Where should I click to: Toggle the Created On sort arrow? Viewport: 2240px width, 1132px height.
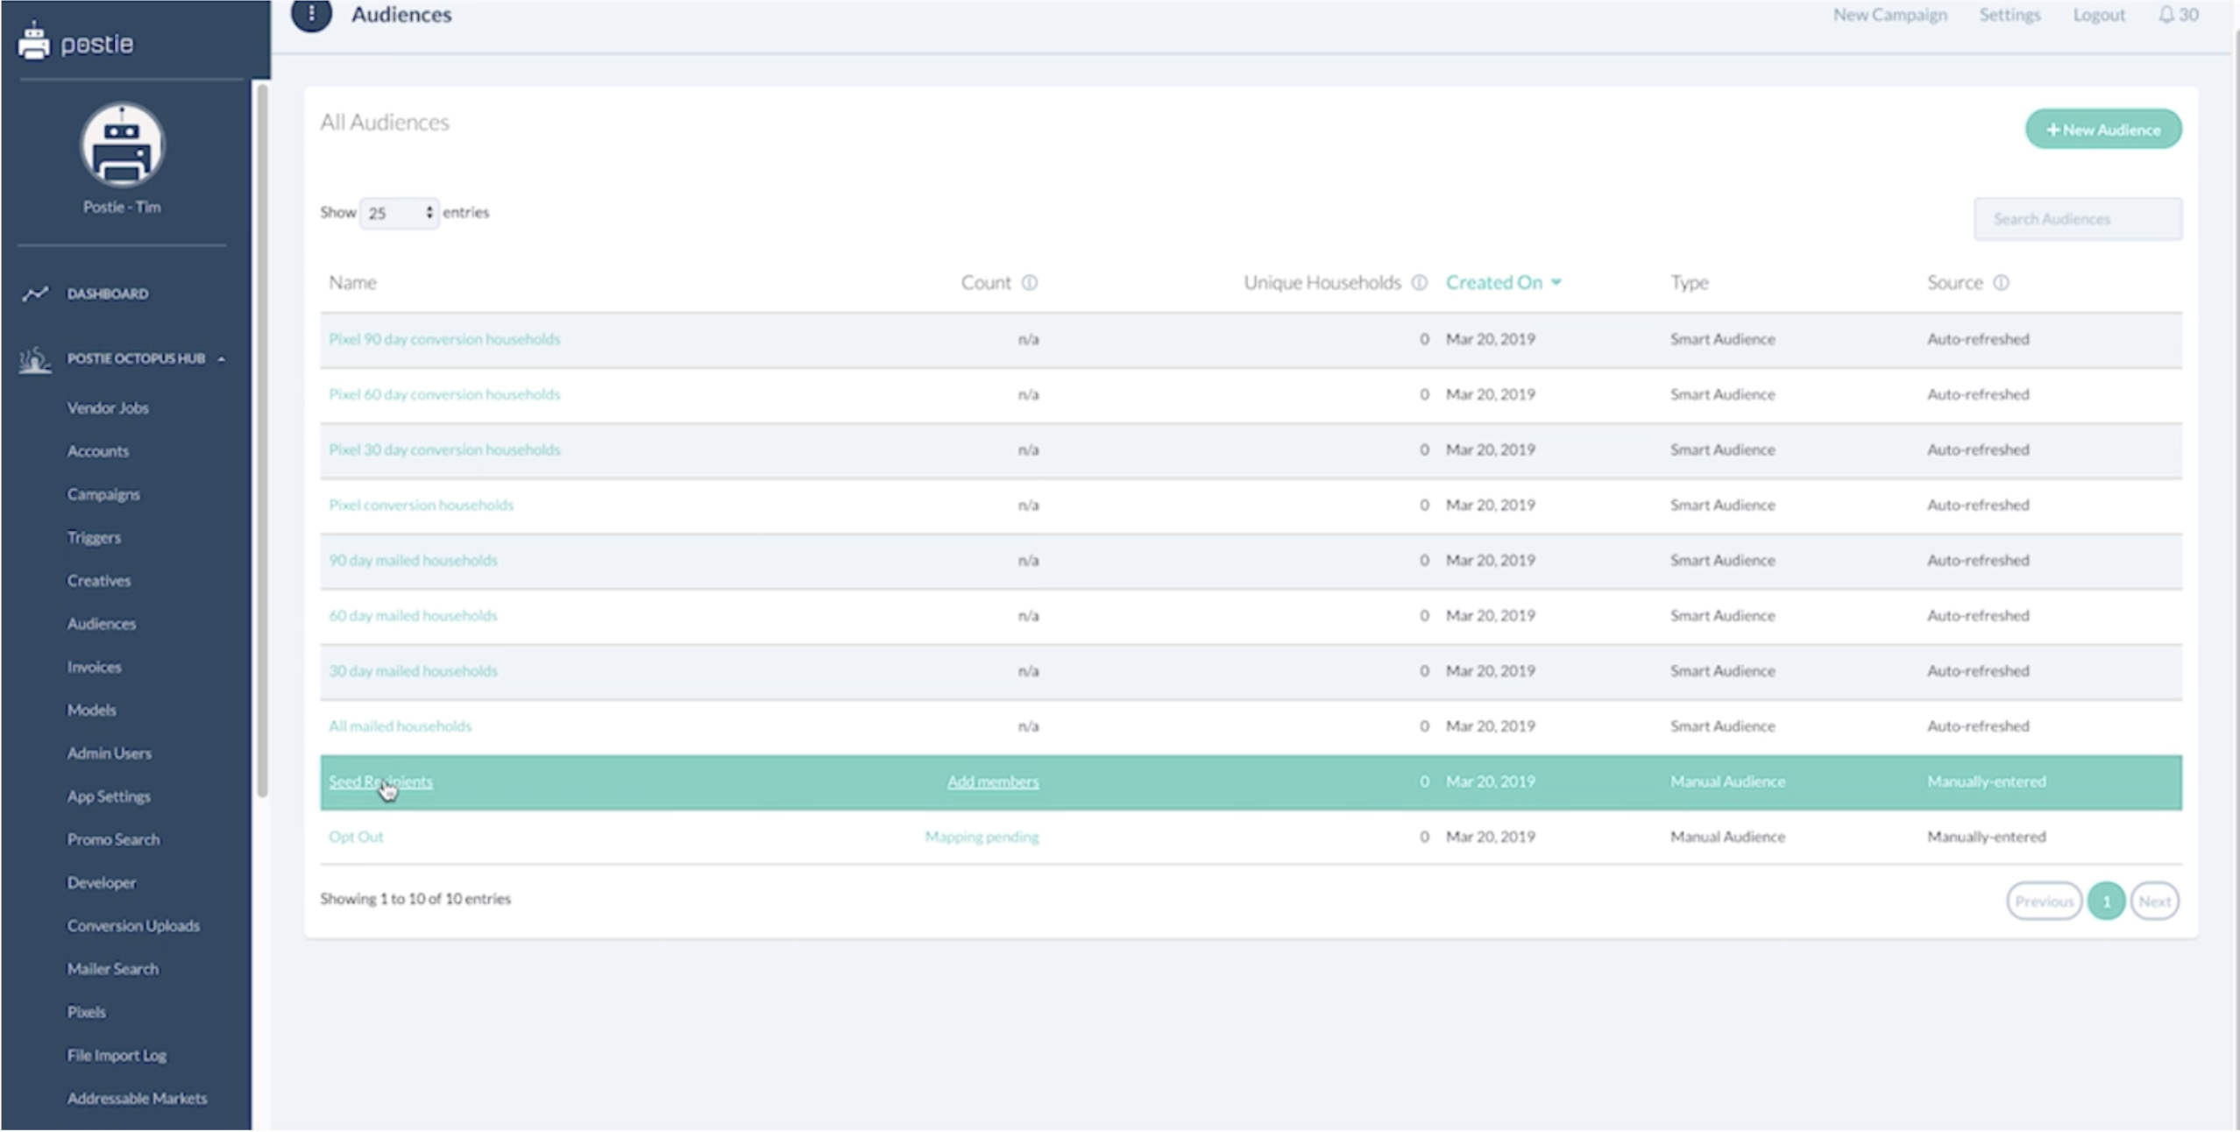(x=1556, y=282)
